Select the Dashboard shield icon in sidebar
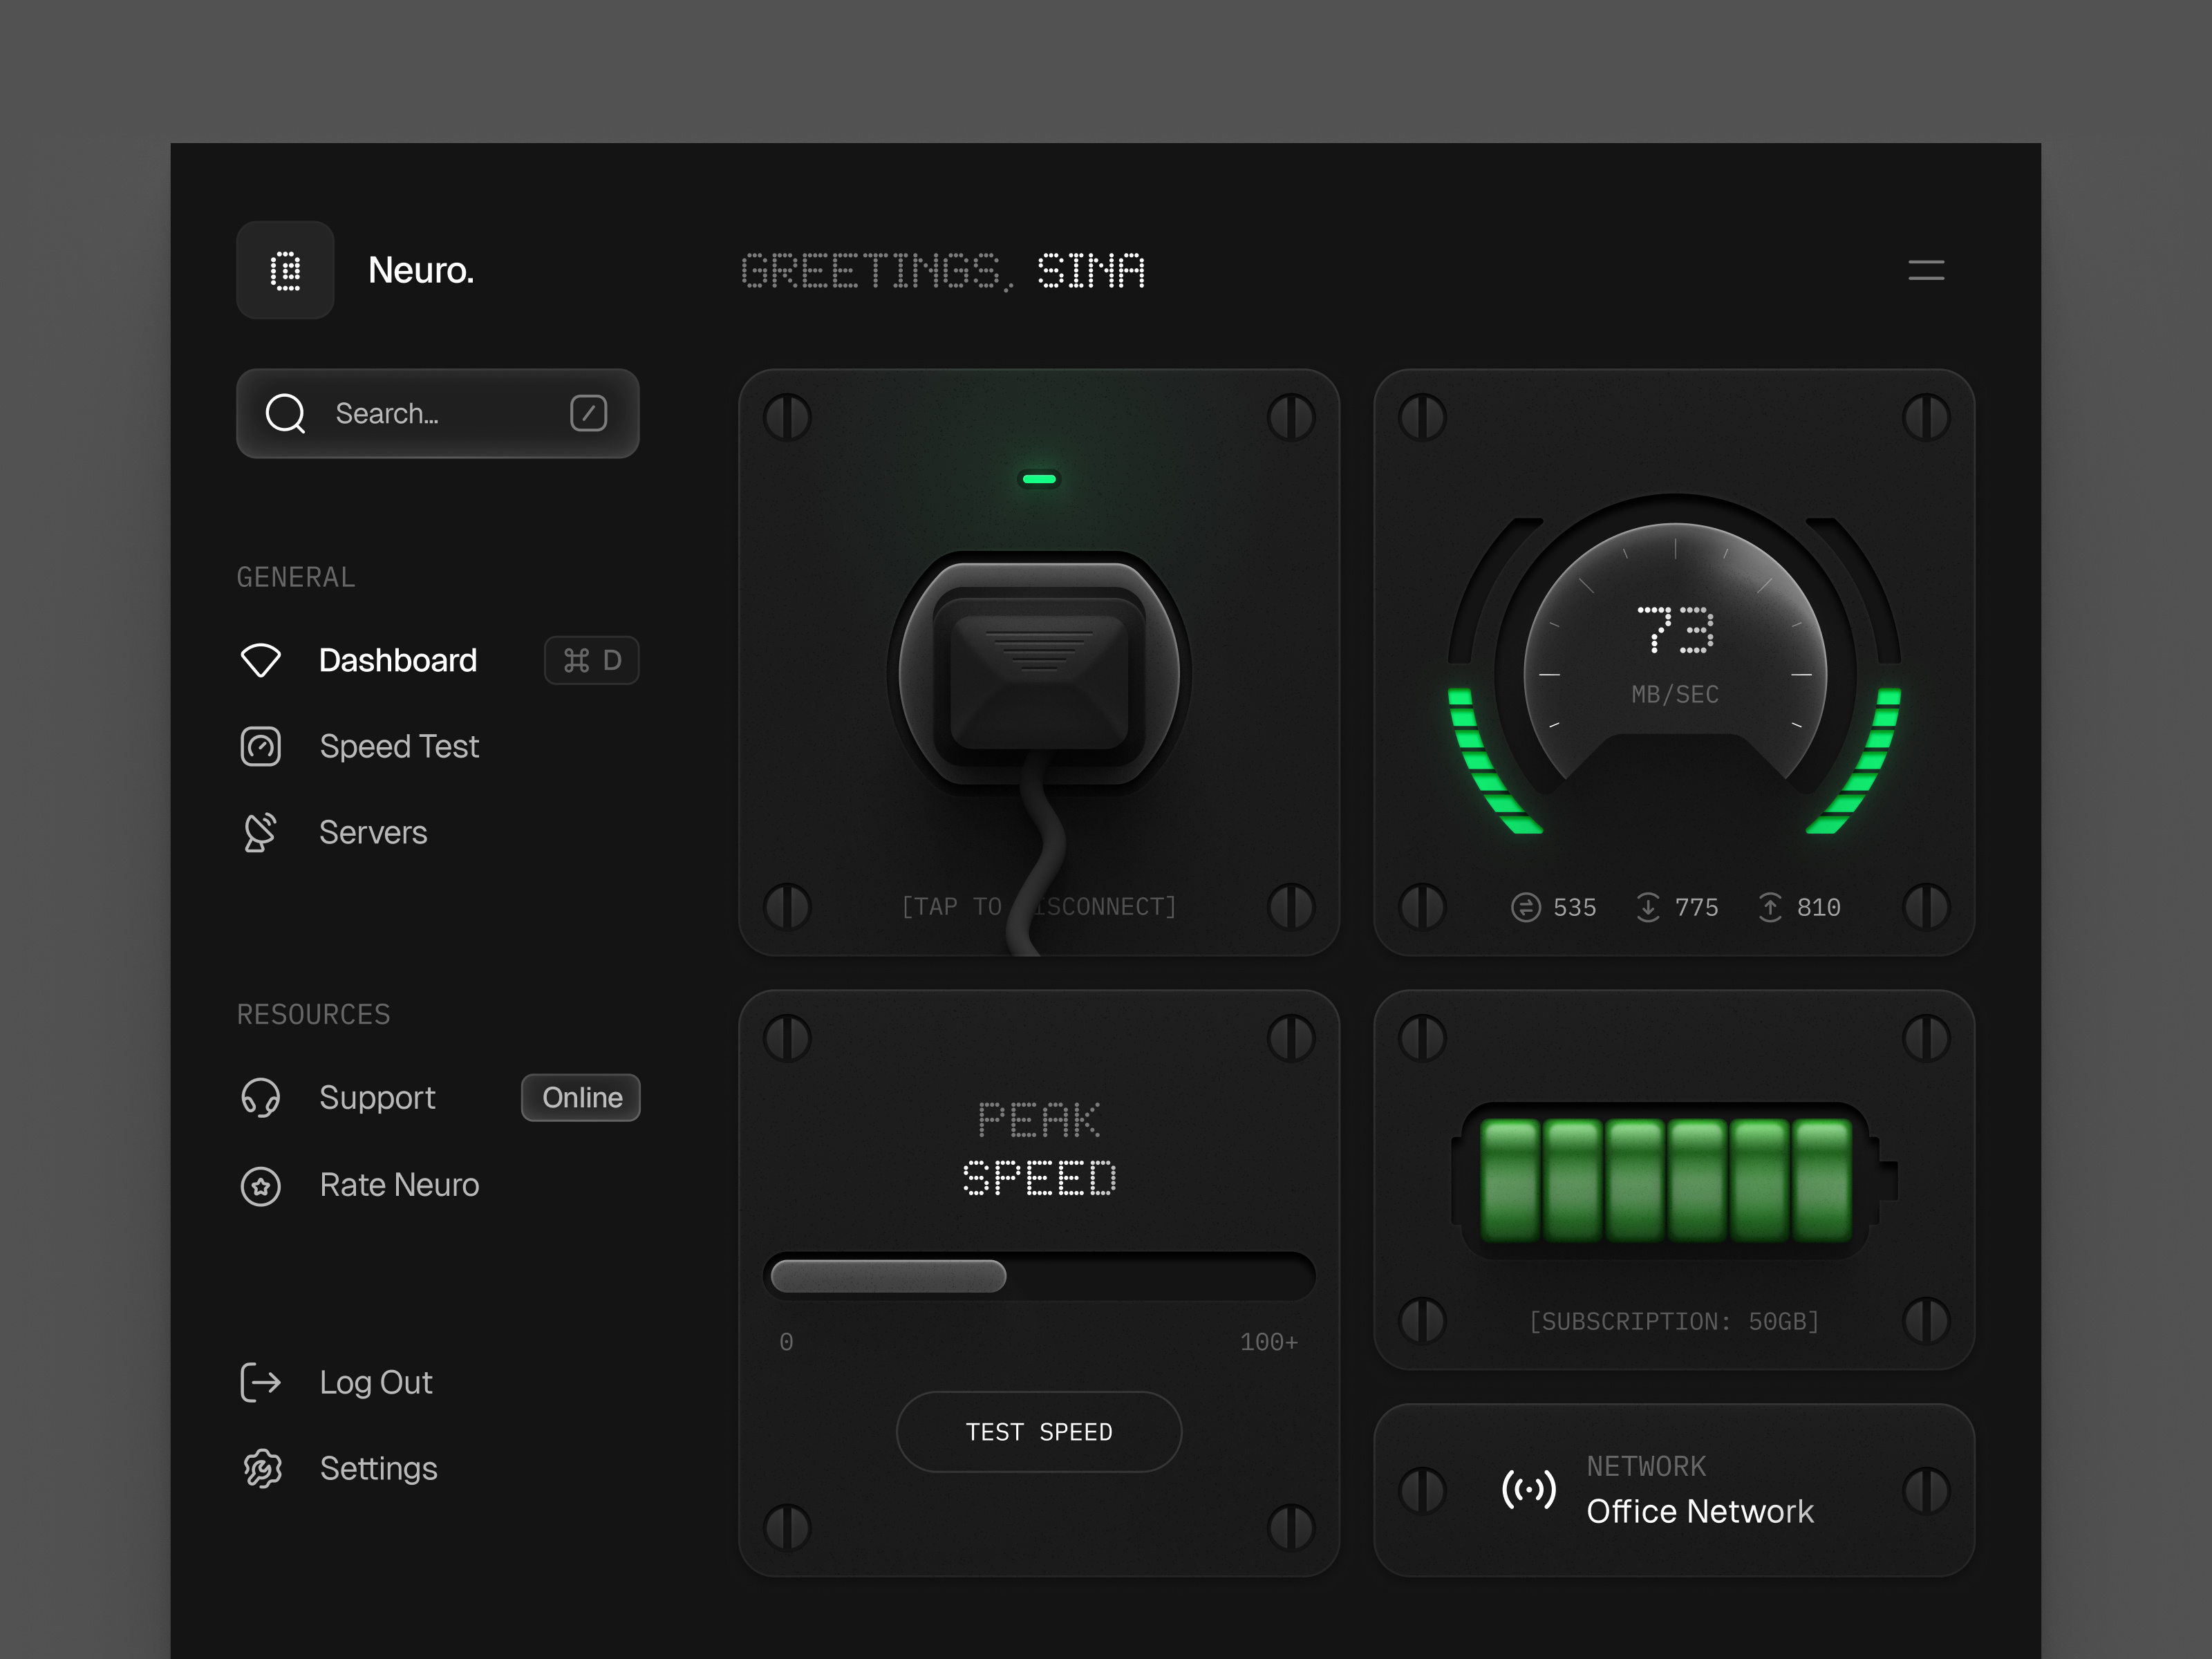Image resolution: width=2212 pixels, height=1659 pixels. (261, 660)
